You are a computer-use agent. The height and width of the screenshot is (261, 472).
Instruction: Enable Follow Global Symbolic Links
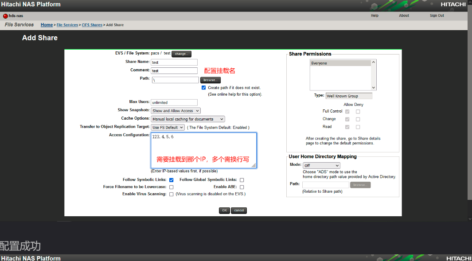coord(242,180)
